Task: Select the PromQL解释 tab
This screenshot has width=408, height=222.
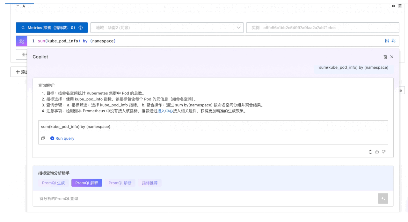Action: tap(87, 183)
